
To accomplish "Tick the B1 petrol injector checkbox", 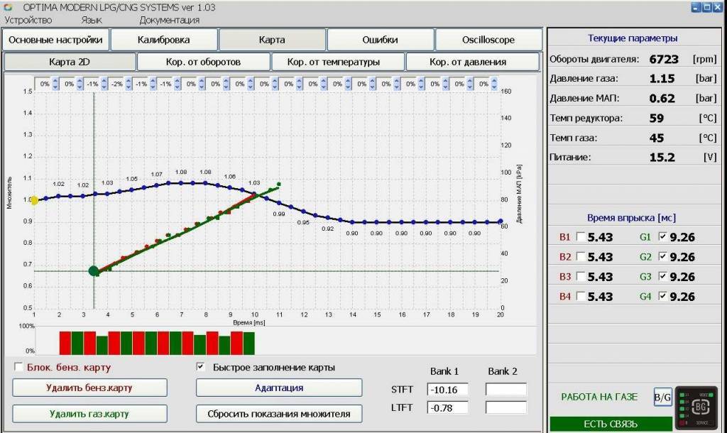I will click(x=581, y=237).
